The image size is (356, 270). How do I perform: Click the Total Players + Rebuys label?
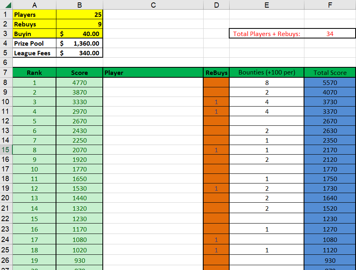tap(267, 34)
